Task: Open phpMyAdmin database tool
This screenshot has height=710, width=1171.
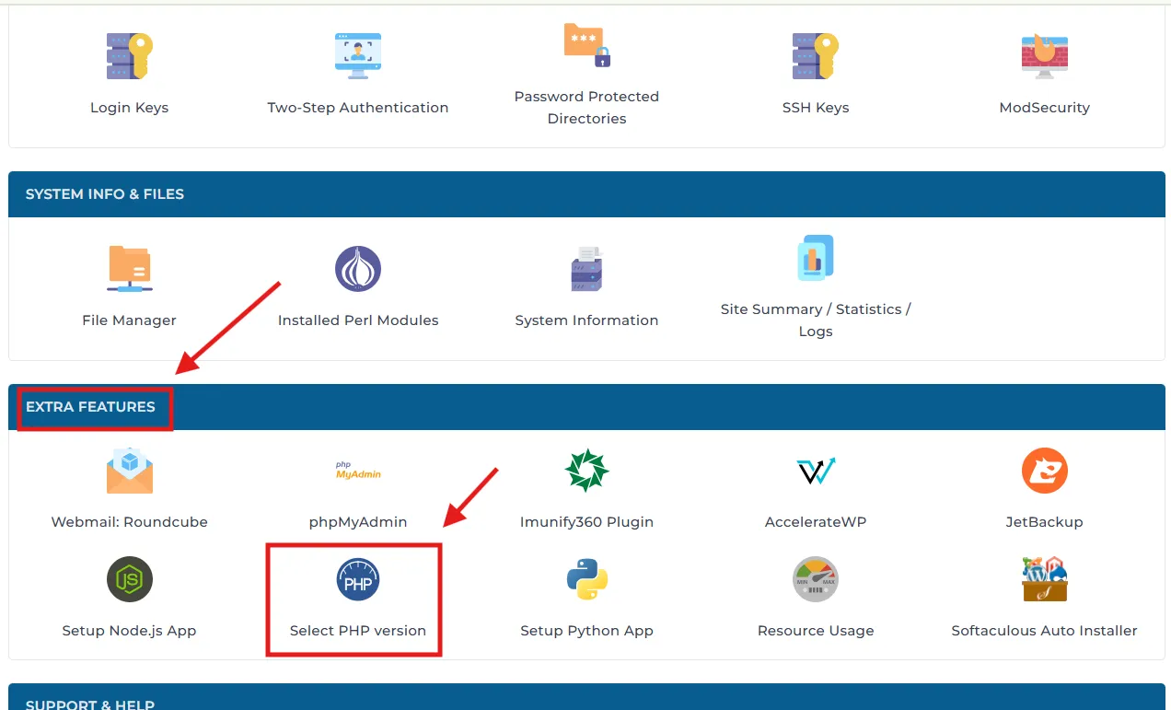Action: (x=357, y=471)
